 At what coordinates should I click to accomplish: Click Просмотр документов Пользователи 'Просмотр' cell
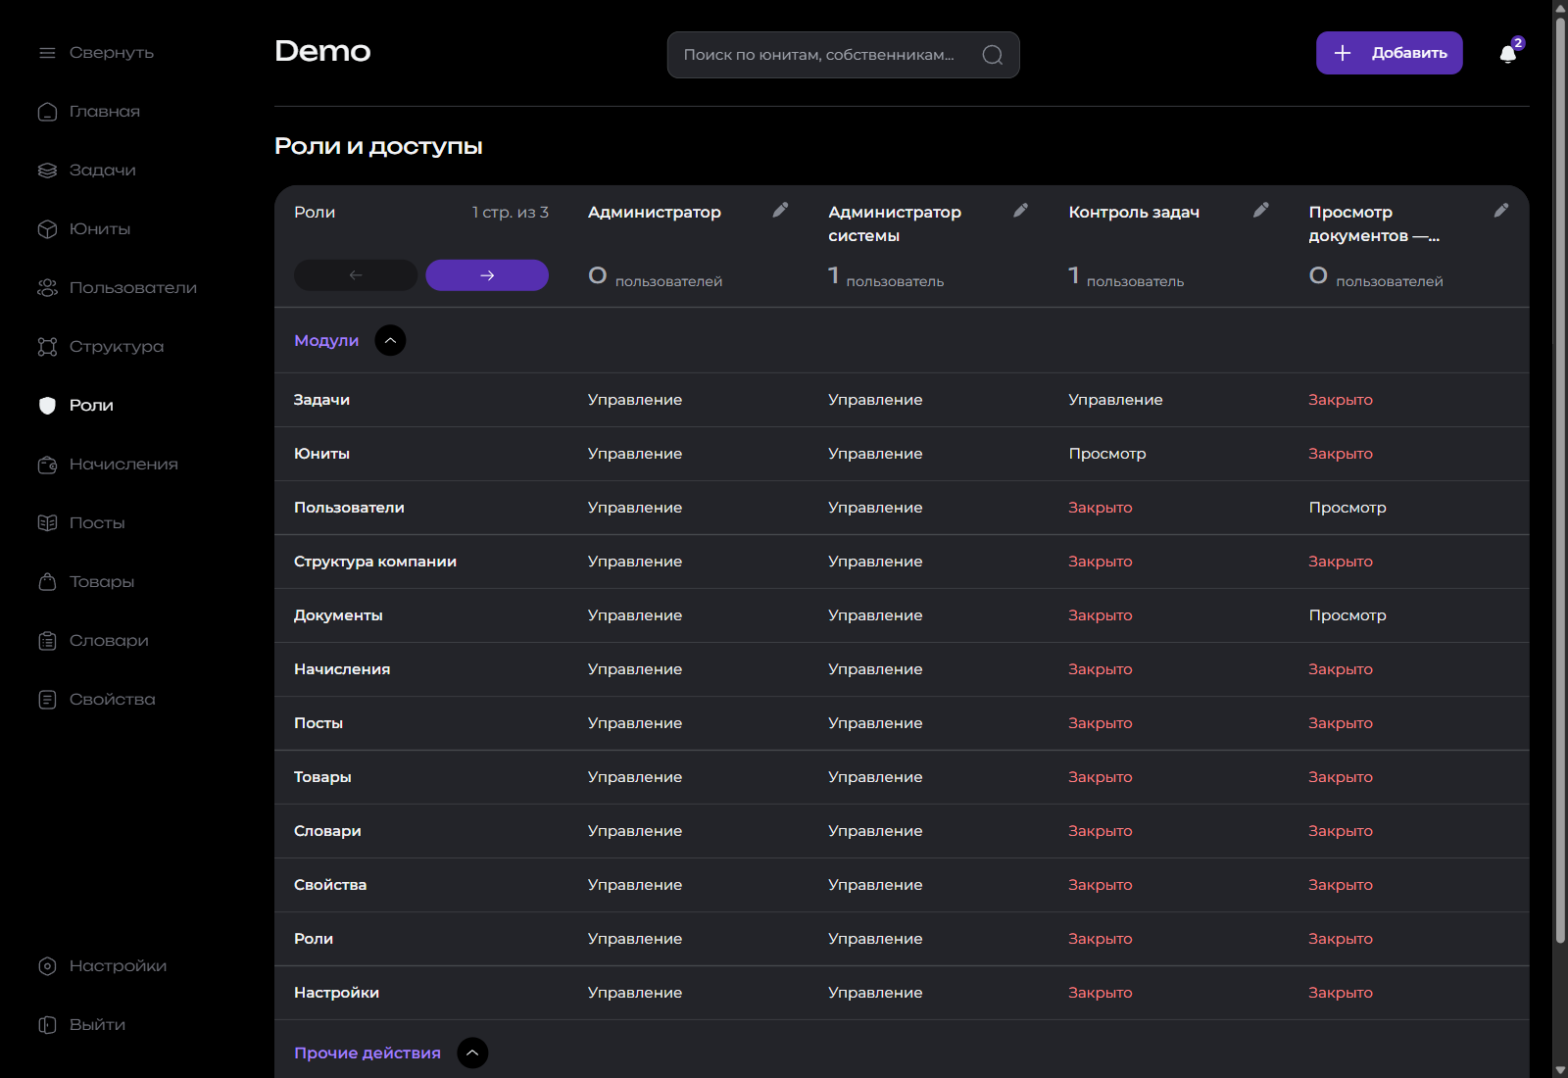pos(1347,508)
